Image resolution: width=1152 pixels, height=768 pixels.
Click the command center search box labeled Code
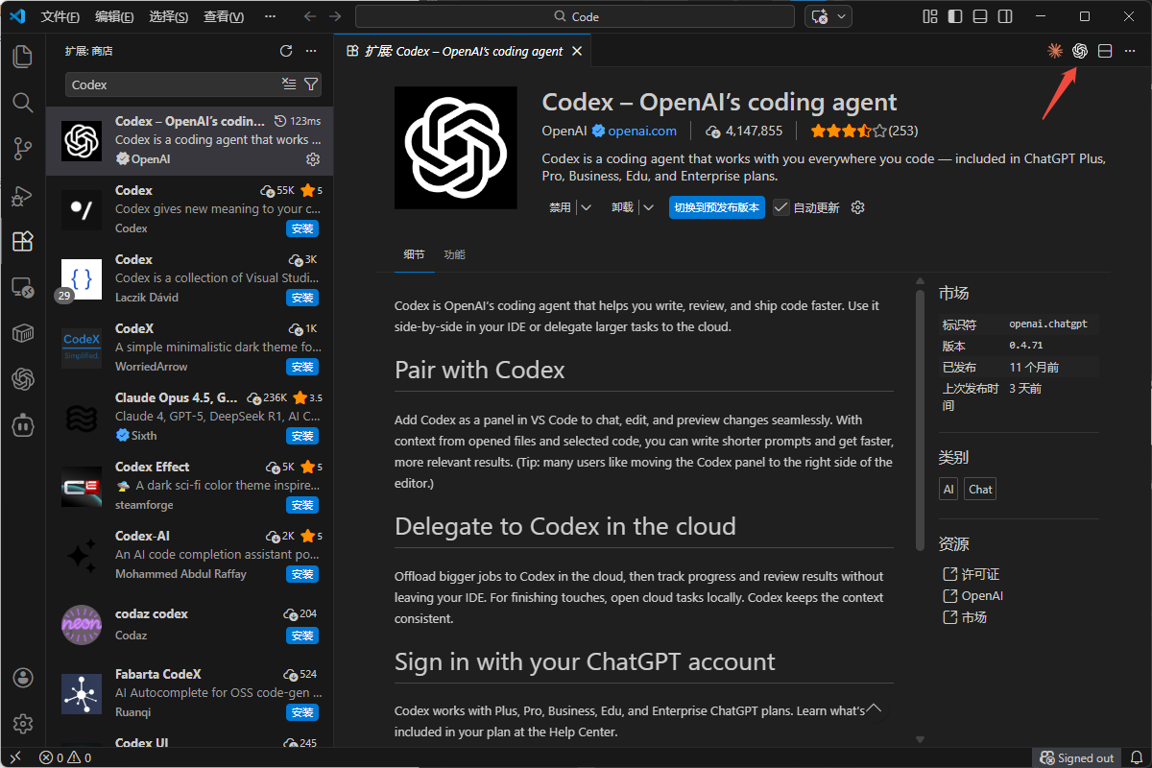pos(575,16)
